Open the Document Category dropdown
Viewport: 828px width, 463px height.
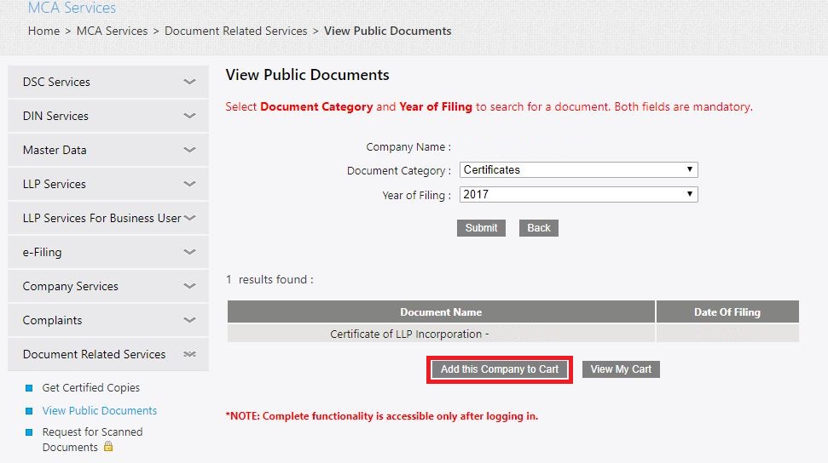coord(579,170)
